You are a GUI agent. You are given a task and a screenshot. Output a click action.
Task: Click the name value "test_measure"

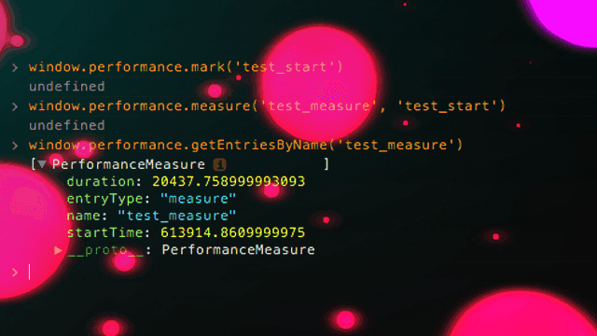(176, 216)
